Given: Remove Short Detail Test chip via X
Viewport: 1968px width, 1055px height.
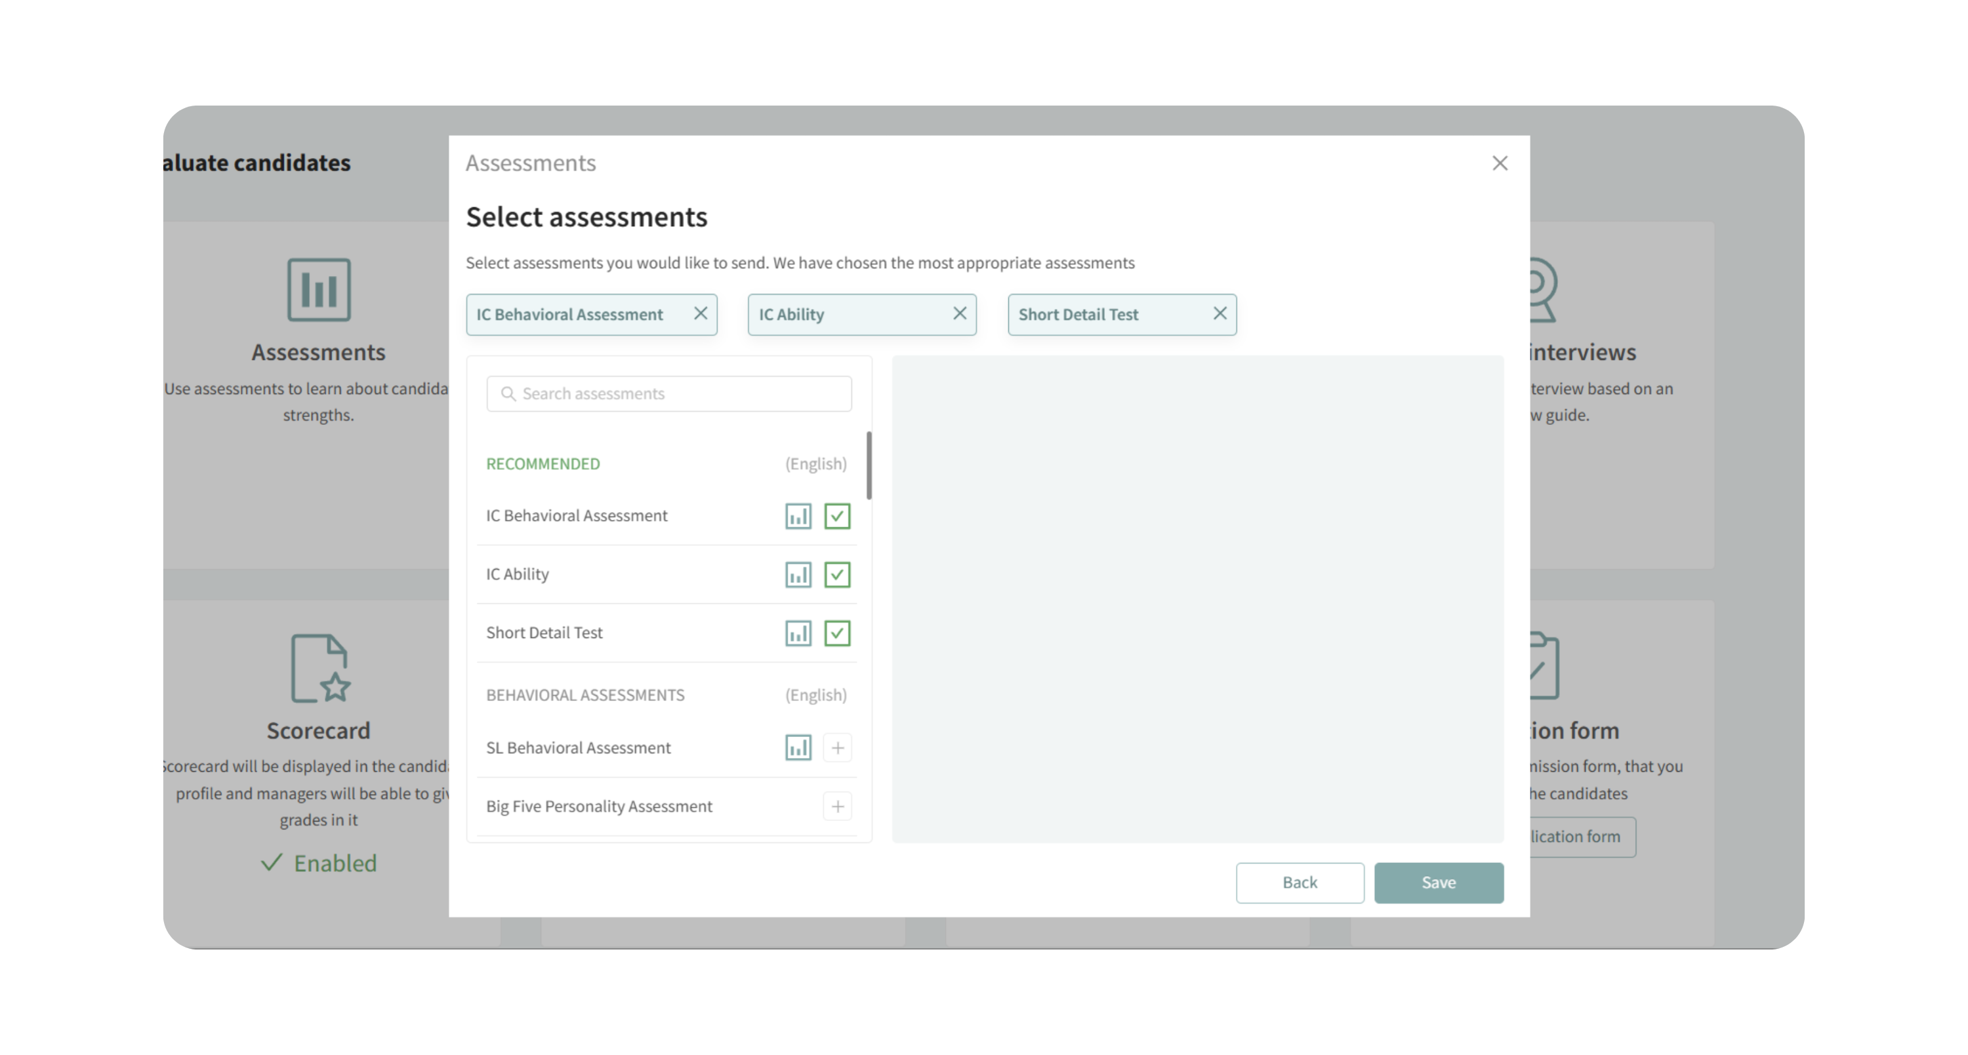Looking at the screenshot, I should click(x=1220, y=314).
